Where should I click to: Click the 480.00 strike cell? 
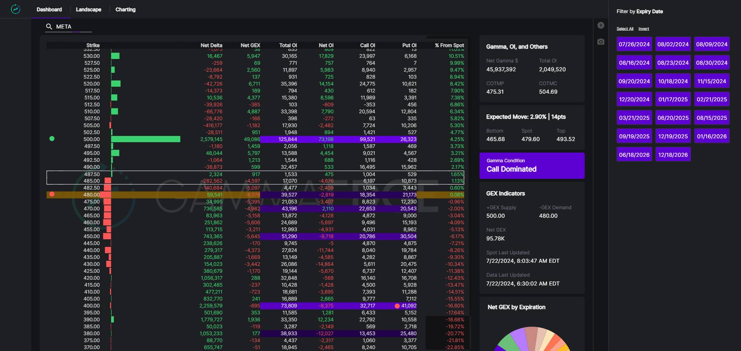click(91, 195)
